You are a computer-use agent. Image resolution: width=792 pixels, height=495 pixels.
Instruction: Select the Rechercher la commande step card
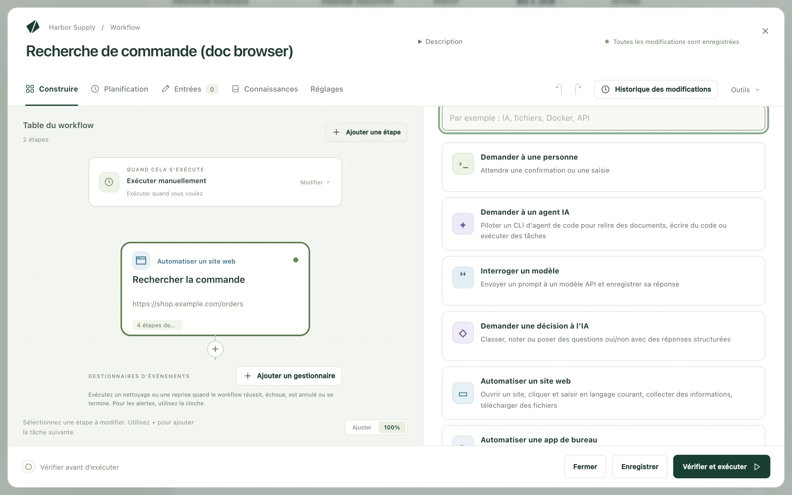pyautogui.click(x=215, y=289)
